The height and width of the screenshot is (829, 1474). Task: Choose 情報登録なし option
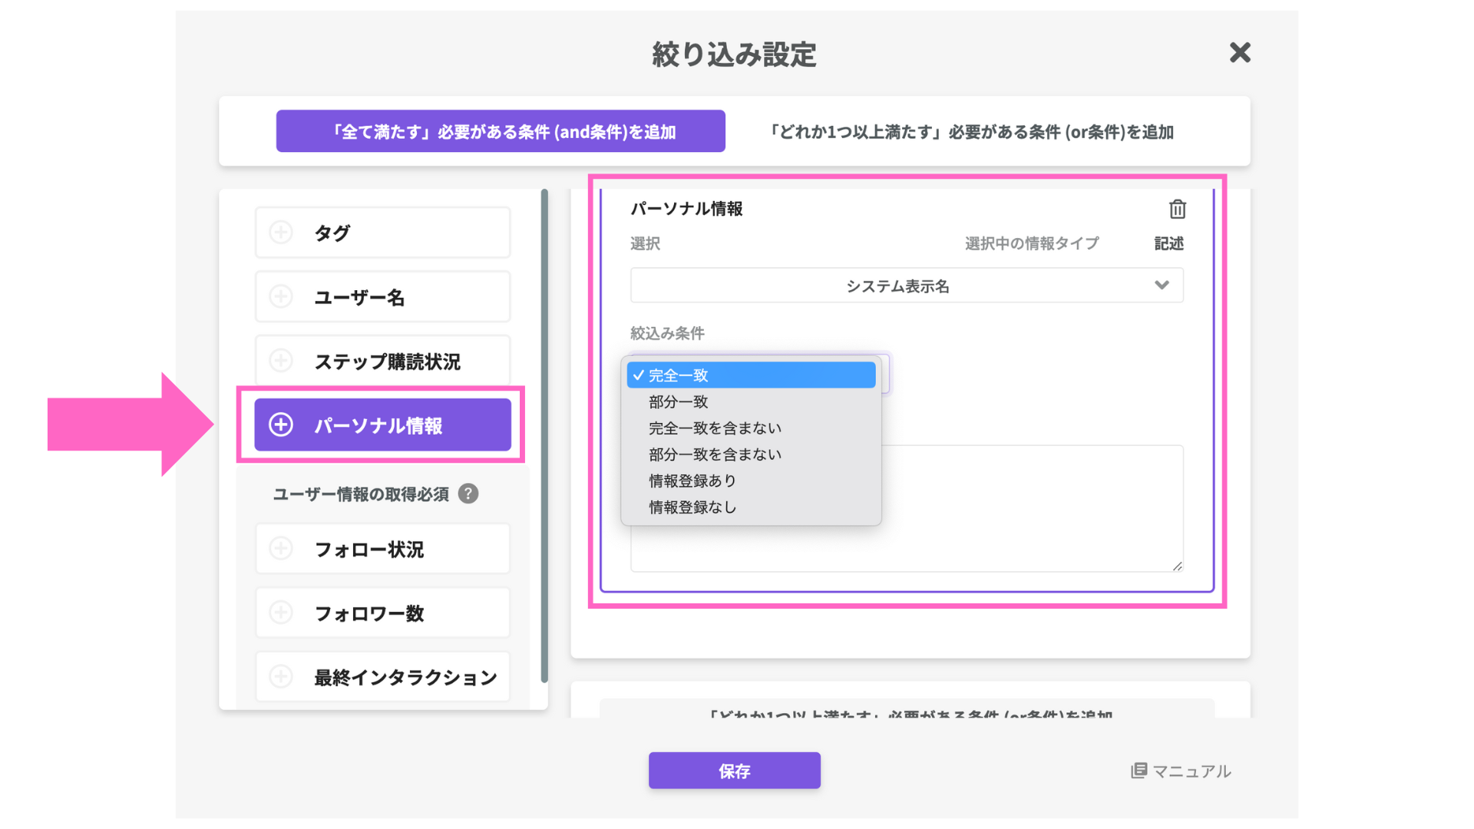(x=692, y=507)
